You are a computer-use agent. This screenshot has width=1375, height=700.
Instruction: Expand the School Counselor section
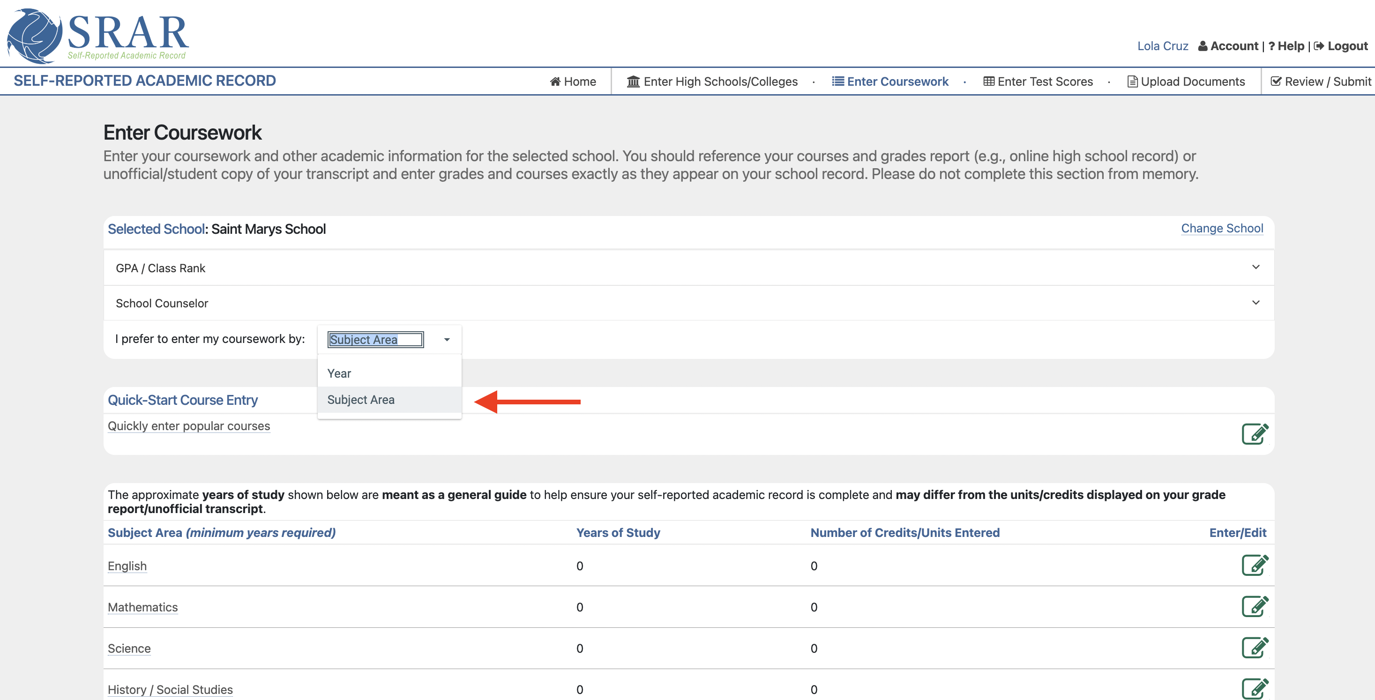1255,303
